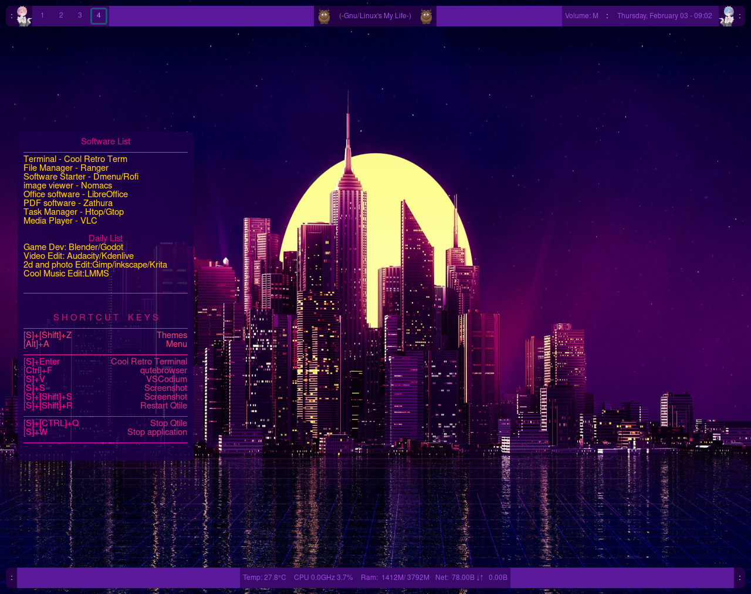Select the "Software Starter - Dmenu/Rofi" line
The height and width of the screenshot is (594, 751).
tap(81, 177)
